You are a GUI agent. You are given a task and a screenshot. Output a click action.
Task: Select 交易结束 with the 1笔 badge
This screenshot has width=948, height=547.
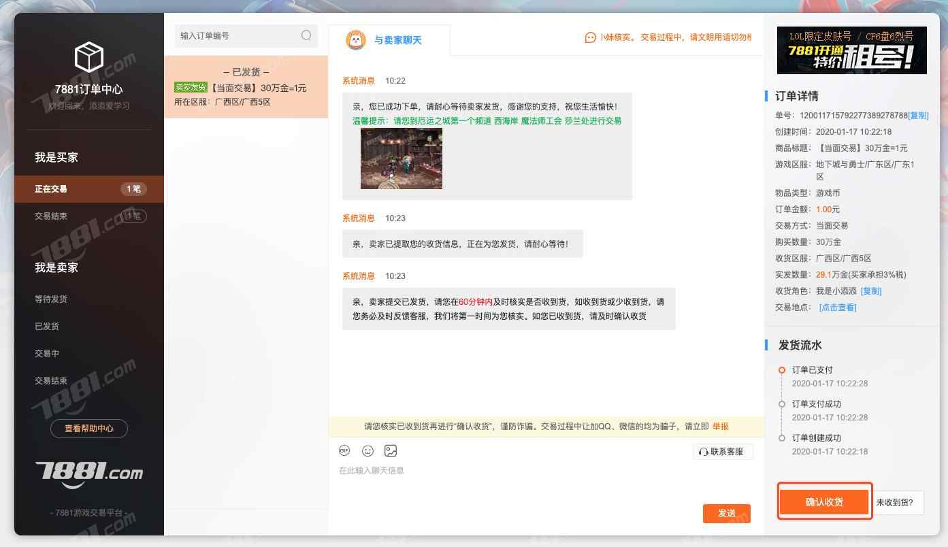pyautogui.click(x=89, y=216)
